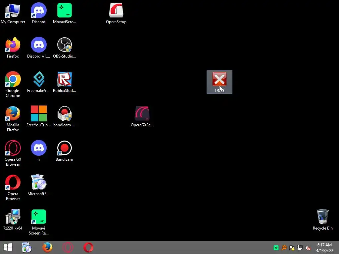Viewport: 339px width, 254px height.
Task: Open the orange magnifier tray icon
Action: click(284, 248)
